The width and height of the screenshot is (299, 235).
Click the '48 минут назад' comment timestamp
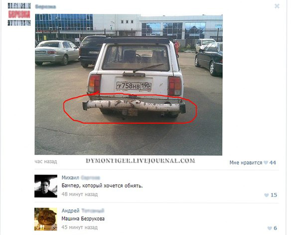[80, 195]
